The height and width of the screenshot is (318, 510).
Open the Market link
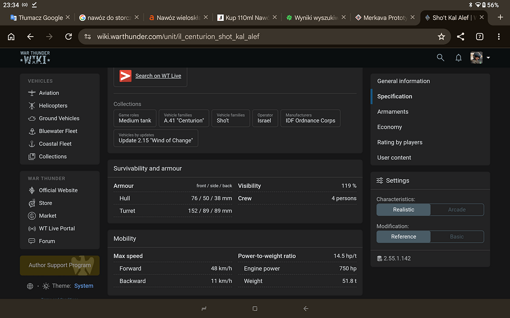pos(42,215)
